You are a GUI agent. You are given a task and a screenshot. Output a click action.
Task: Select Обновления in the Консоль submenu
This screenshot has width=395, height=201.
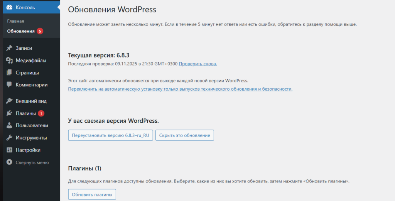21,31
